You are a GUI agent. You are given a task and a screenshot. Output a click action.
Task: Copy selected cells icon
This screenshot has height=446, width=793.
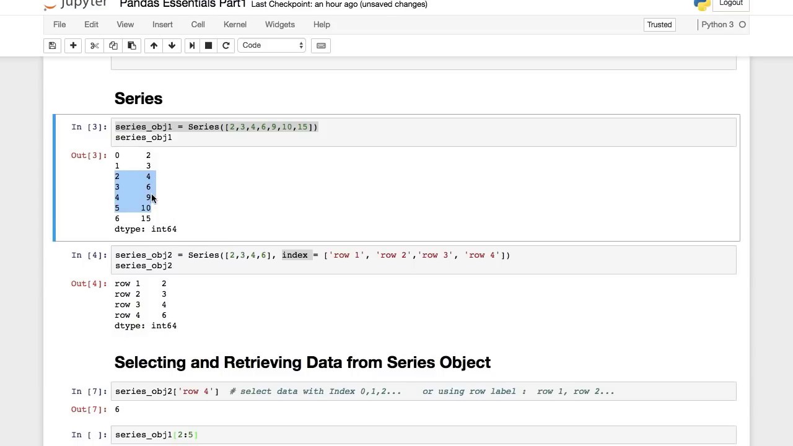point(113,45)
